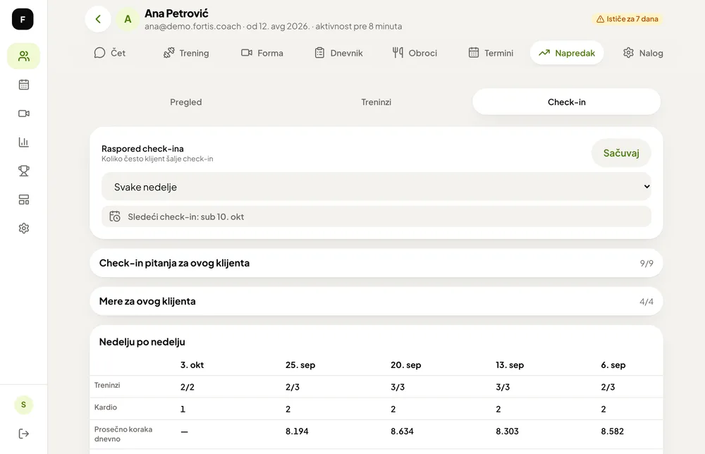This screenshot has height=454, width=705.
Task: Click the 8.634 steps value
Action: (402, 431)
